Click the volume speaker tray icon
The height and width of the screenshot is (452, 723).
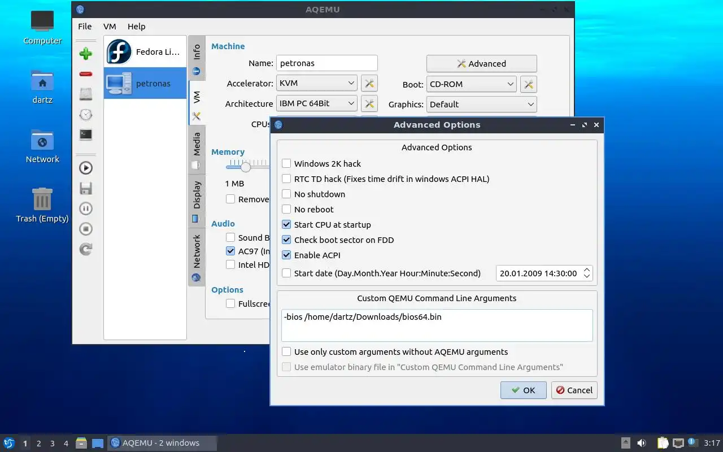[x=642, y=443]
